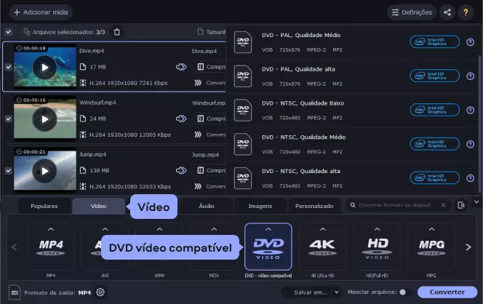
Task: Collapse the DVD video presets chevron
Action: coord(268,229)
